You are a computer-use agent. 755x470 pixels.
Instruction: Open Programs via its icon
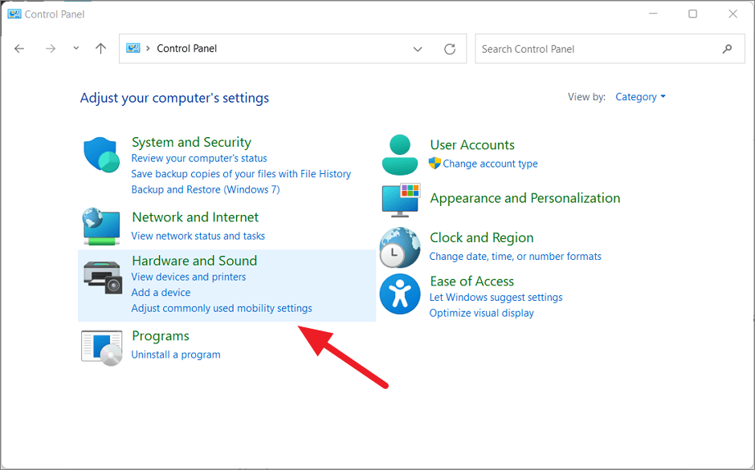[100, 345]
